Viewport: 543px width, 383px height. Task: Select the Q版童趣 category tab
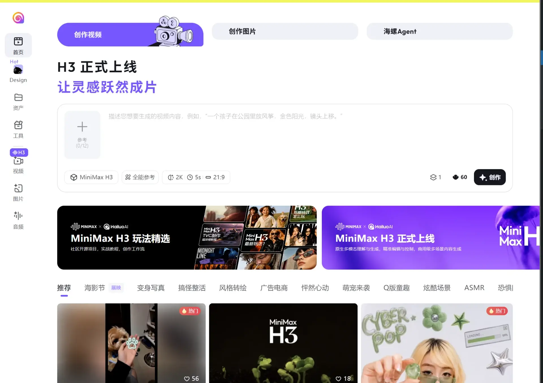[x=397, y=288]
